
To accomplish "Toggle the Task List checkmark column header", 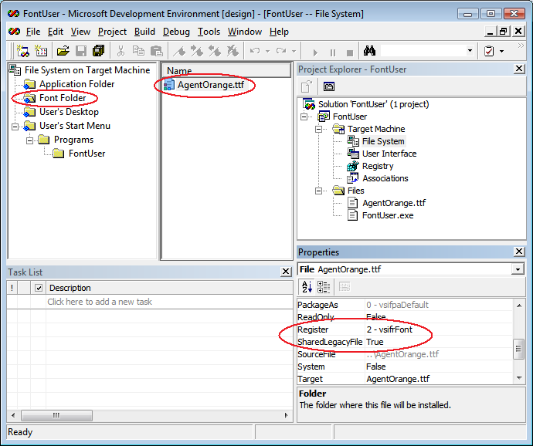I will pos(39,288).
